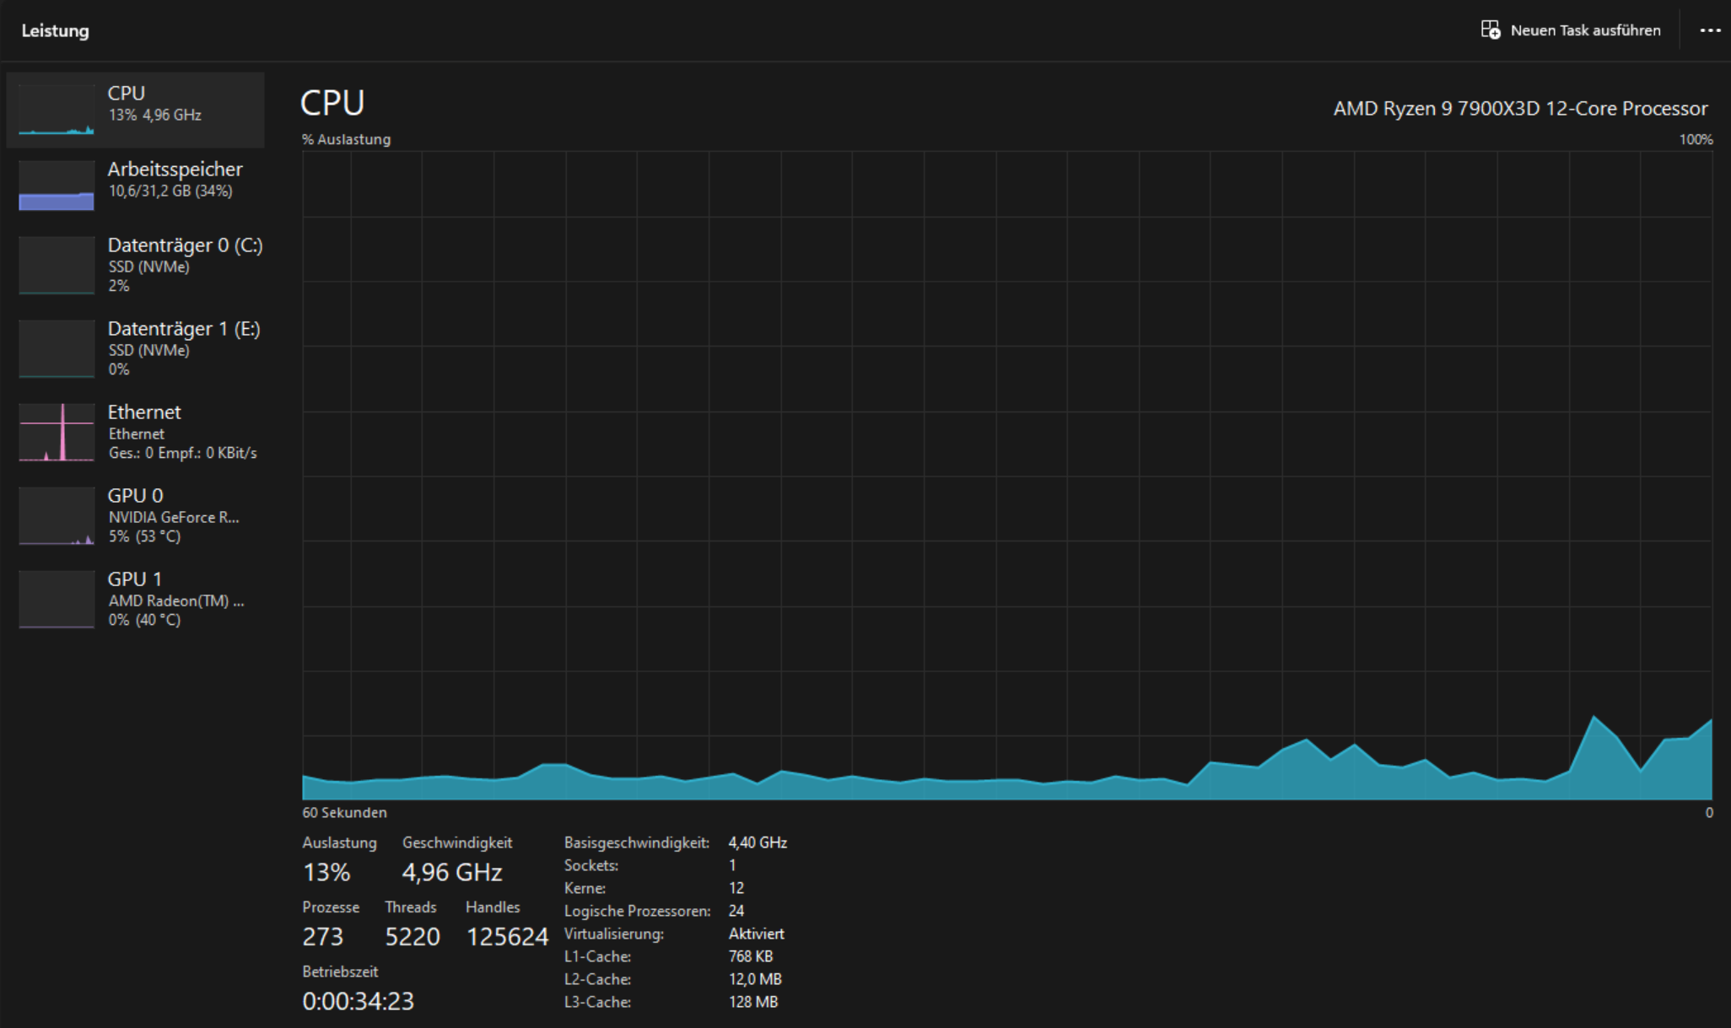Click the Datenträger 1 mini graph
Screen dimensions: 1731x1028
[x=57, y=348]
